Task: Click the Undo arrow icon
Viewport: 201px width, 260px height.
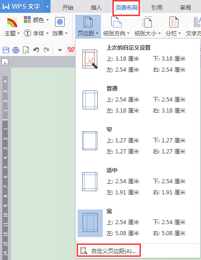Action: (x=36, y=50)
